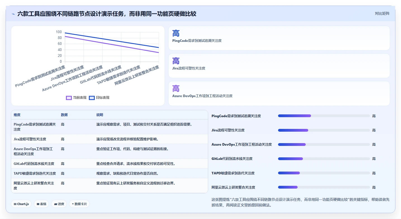Screen dimensions: 401x219
Task: Click the chart axis label 阿里云效云上研发整合关注度
Action: [137, 75]
